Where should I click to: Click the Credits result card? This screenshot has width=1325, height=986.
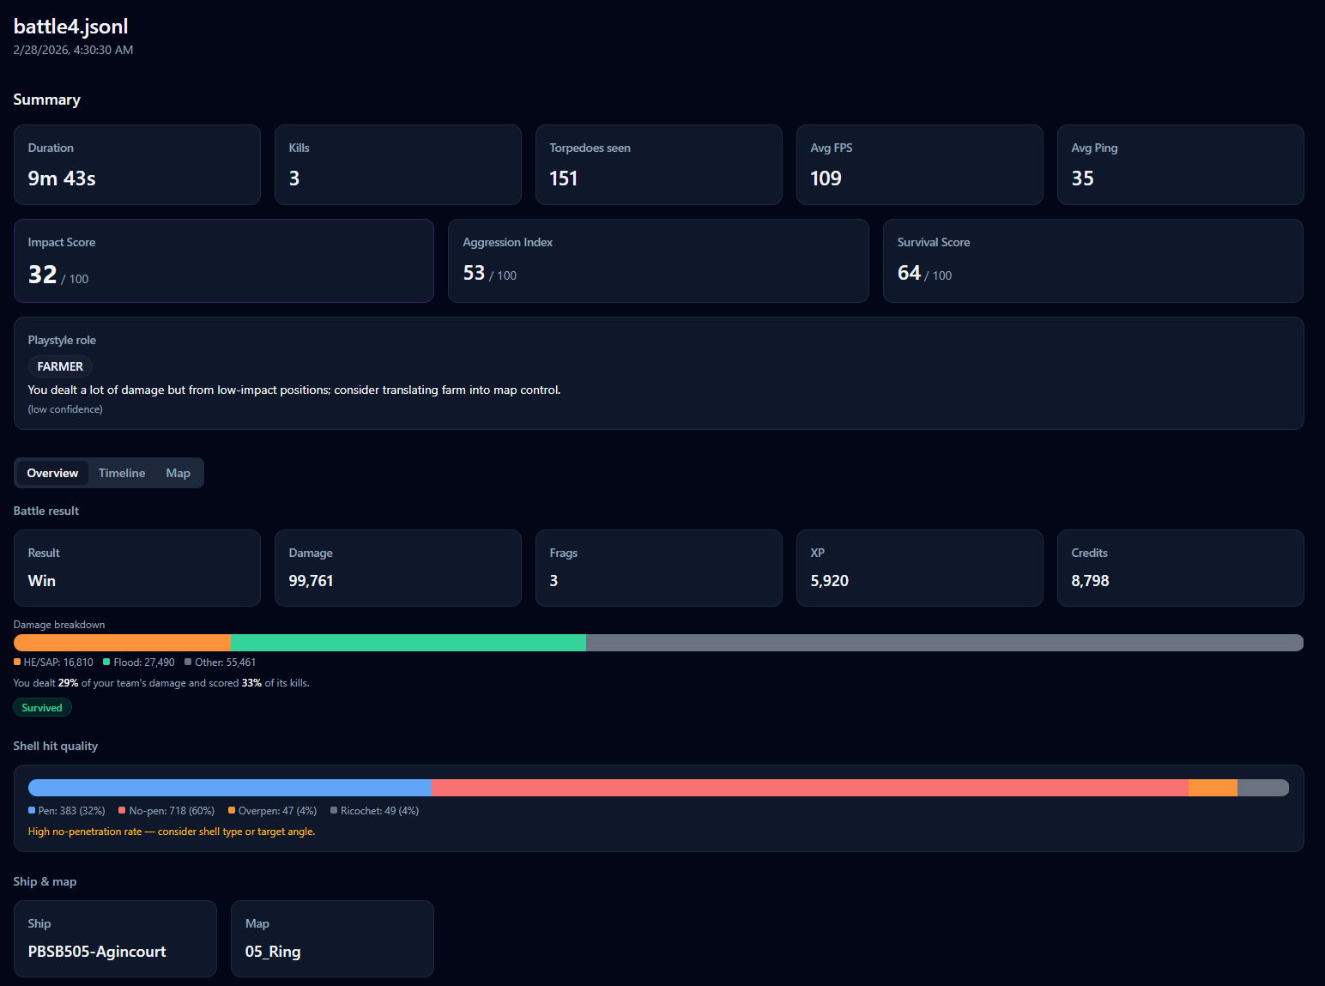(x=1180, y=568)
